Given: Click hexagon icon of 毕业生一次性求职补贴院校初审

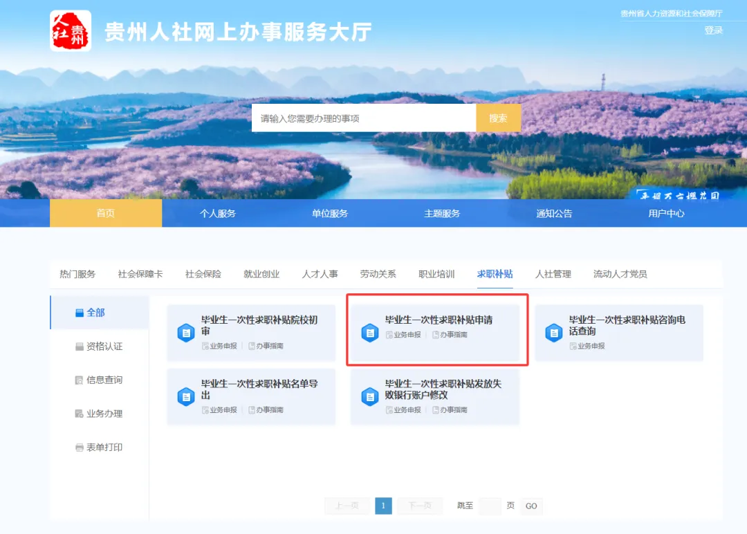Looking at the screenshot, I should [186, 333].
